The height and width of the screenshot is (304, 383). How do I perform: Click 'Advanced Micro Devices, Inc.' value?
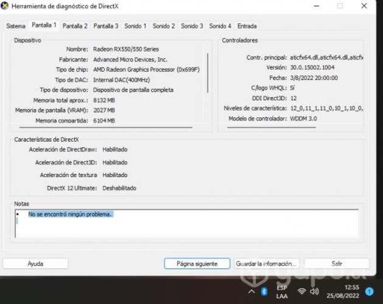click(x=130, y=60)
